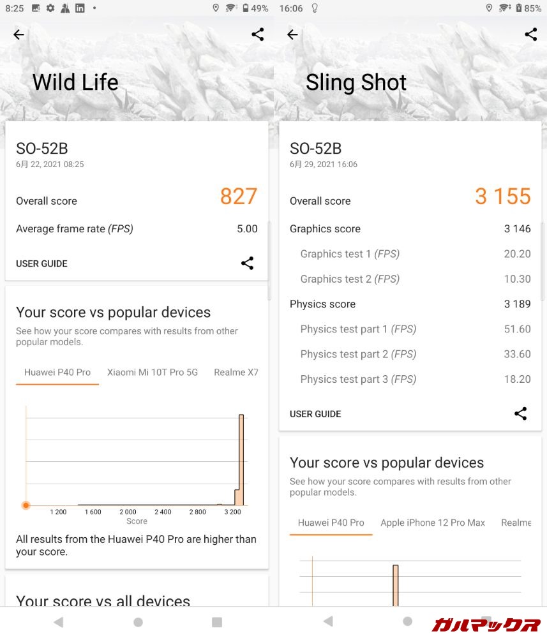
Task: Select the Apple iPhone 12 Pro Max tab
Action: tap(433, 523)
